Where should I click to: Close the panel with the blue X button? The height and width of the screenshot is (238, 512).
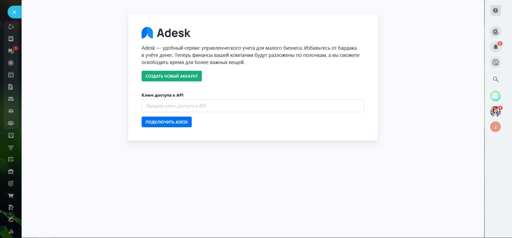(14, 12)
